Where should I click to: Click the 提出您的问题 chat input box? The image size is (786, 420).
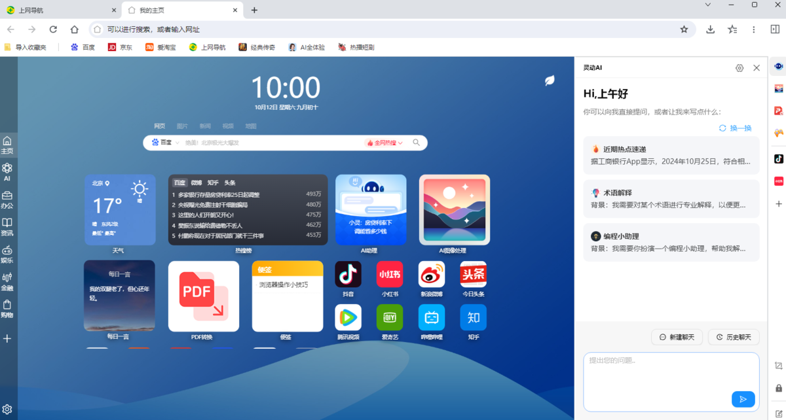click(671, 382)
